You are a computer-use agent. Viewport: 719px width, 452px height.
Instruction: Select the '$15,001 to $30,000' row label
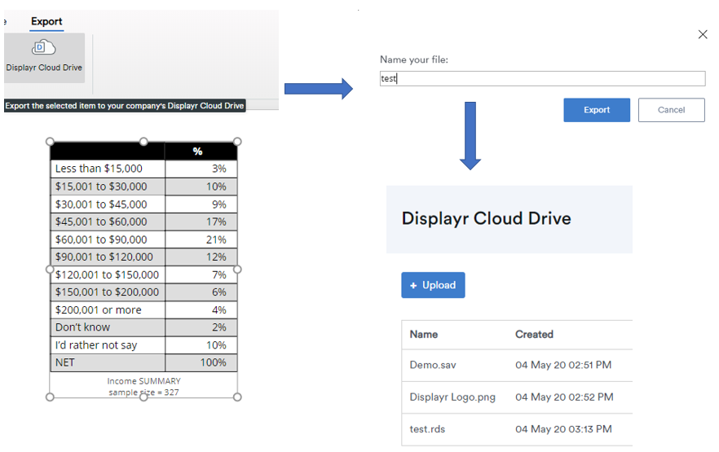[101, 187]
